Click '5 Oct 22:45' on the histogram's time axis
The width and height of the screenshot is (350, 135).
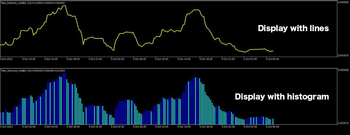(228, 127)
